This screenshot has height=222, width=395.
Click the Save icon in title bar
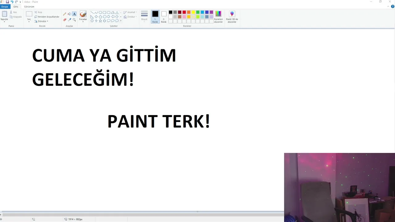(x=7, y=2)
